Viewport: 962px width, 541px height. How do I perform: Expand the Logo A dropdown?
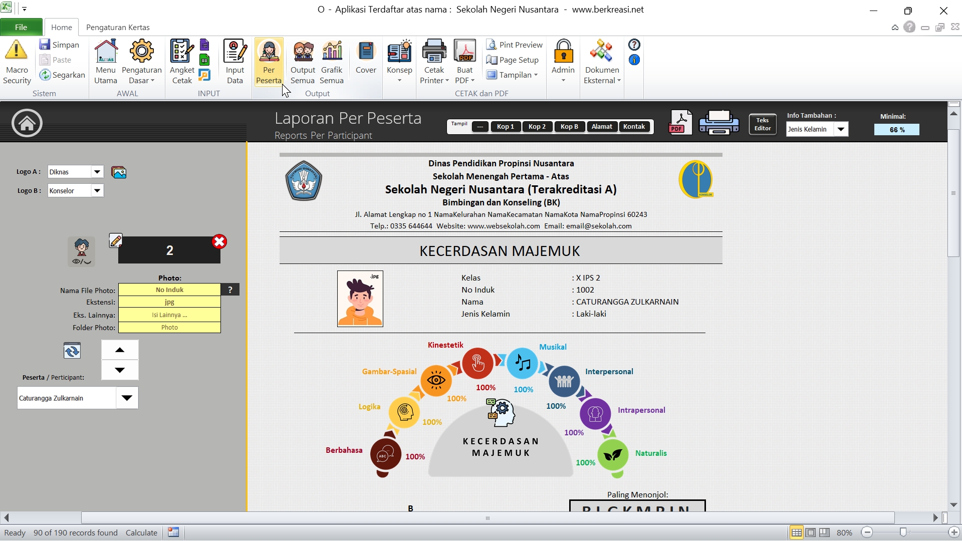(x=97, y=172)
